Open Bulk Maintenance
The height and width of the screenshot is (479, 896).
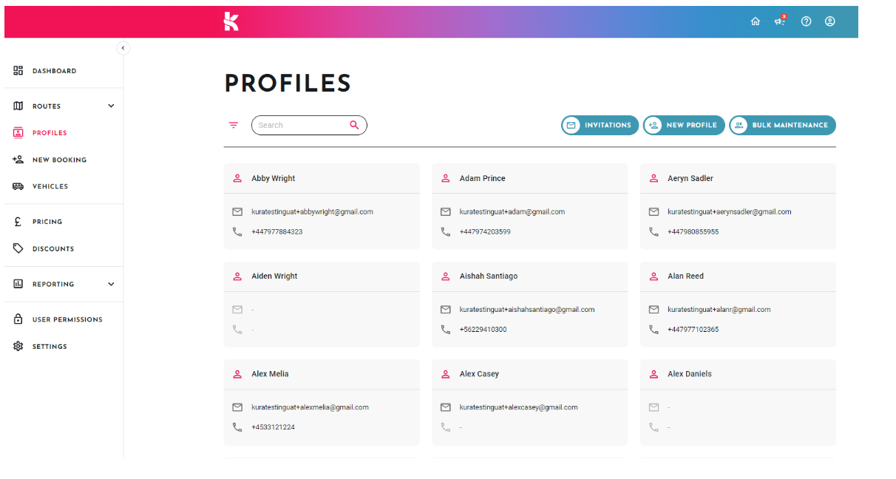782,125
